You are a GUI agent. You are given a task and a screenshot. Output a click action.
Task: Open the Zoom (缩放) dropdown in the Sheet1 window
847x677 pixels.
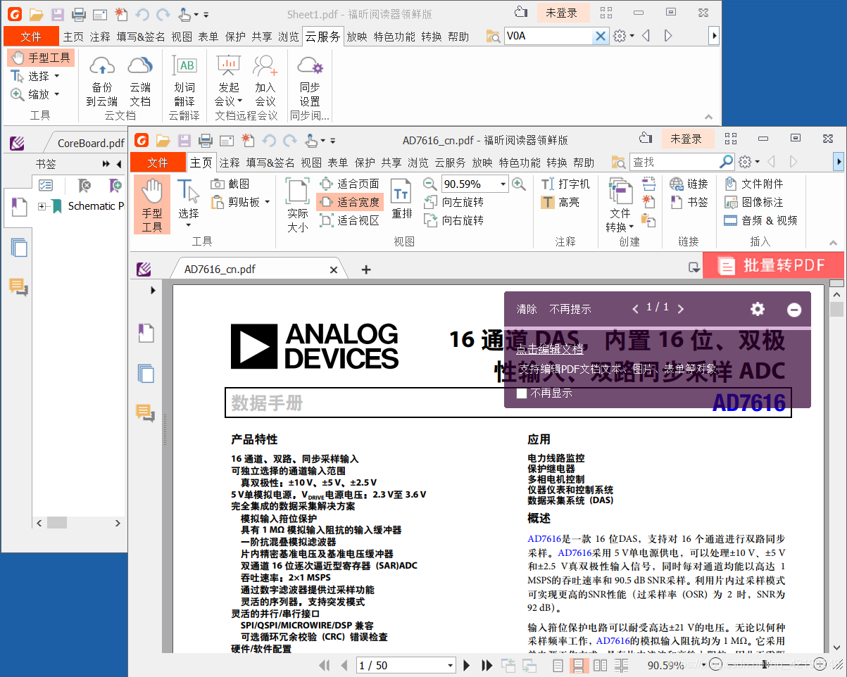tap(56, 94)
